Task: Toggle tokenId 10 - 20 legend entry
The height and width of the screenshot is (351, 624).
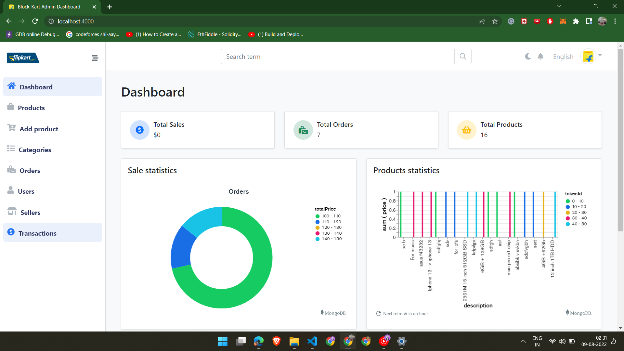Action: [576, 207]
